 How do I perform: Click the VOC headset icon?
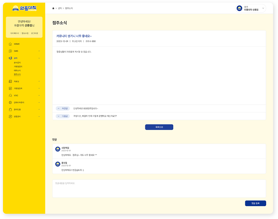(x=10, y=96)
